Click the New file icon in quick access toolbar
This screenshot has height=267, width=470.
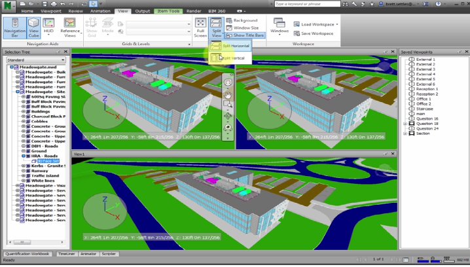pyautogui.click(x=23, y=4)
